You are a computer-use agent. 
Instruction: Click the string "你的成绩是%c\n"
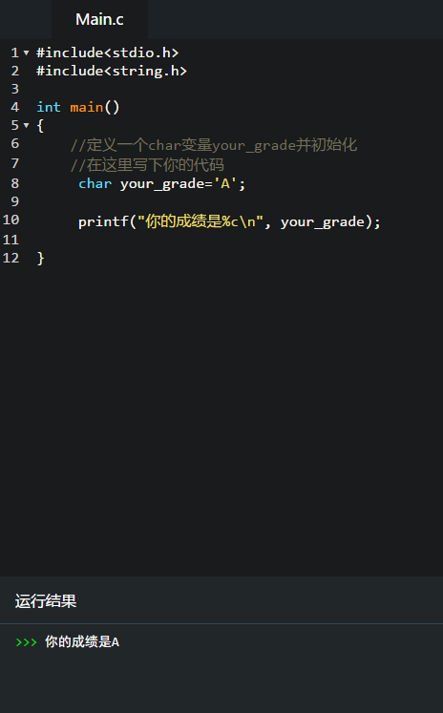tap(200, 221)
